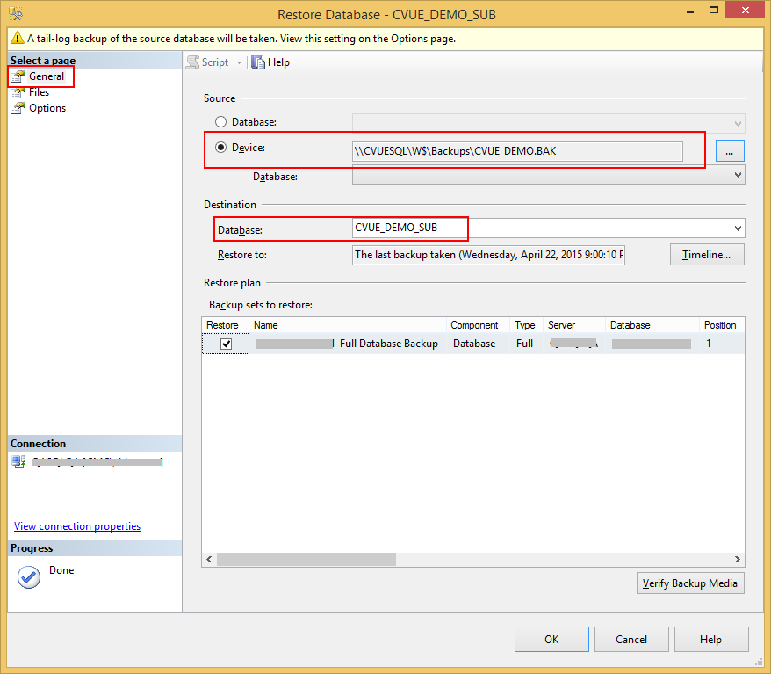This screenshot has width=771, height=674.
Task: Expand the Script dropdown arrow
Action: tap(238, 62)
